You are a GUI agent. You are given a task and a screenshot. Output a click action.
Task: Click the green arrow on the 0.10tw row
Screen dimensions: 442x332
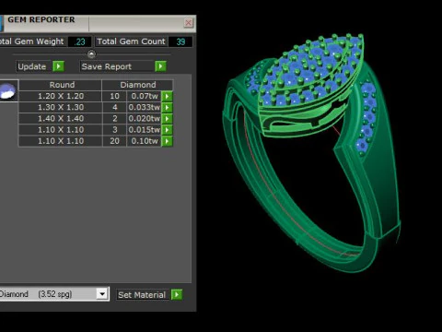coord(167,141)
